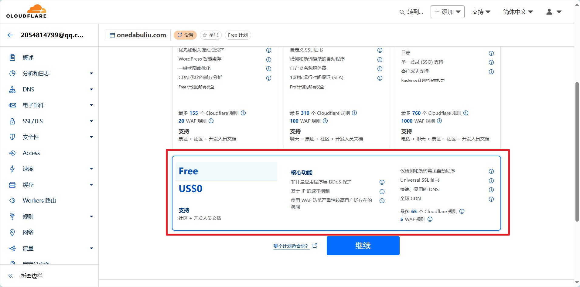The image size is (580, 287).
Task: Click the 缓存 drive icon
Action: [x=12, y=185]
